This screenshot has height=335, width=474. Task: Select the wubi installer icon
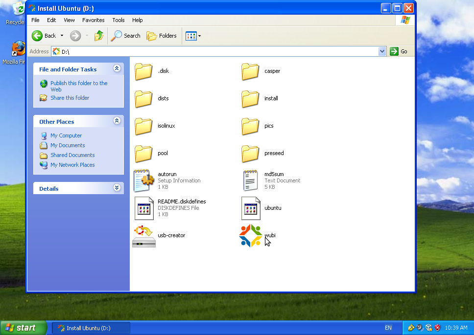[x=250, y=236]
